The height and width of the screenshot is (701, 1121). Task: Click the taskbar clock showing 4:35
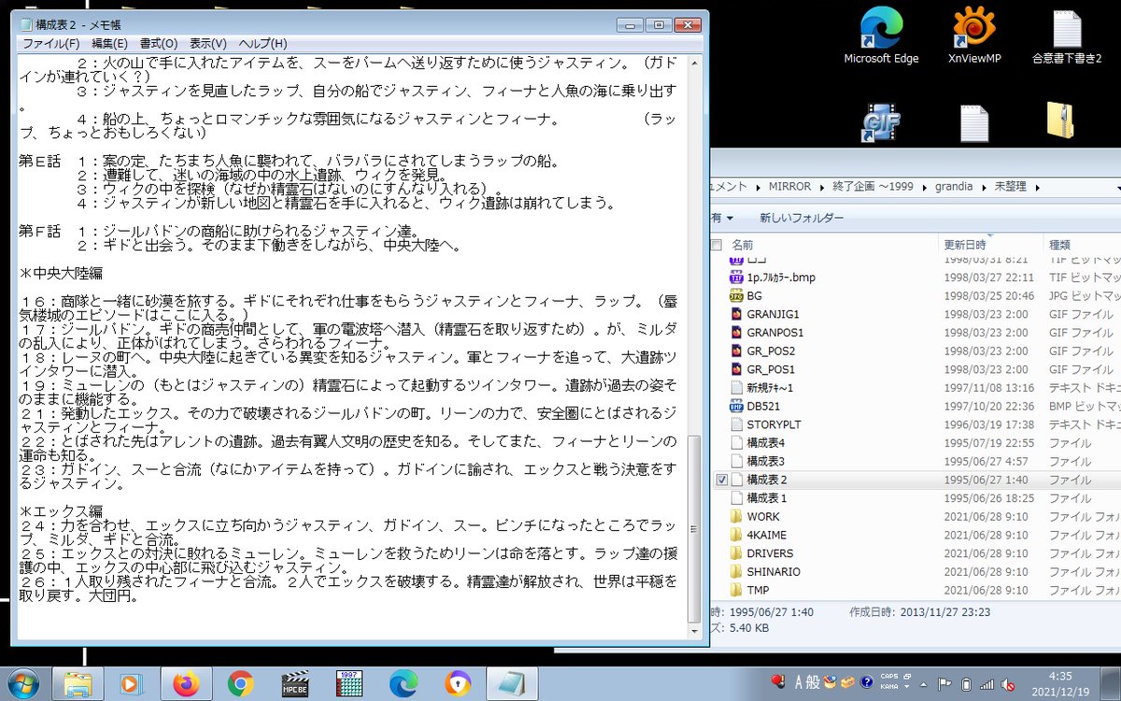point(1059,684)
